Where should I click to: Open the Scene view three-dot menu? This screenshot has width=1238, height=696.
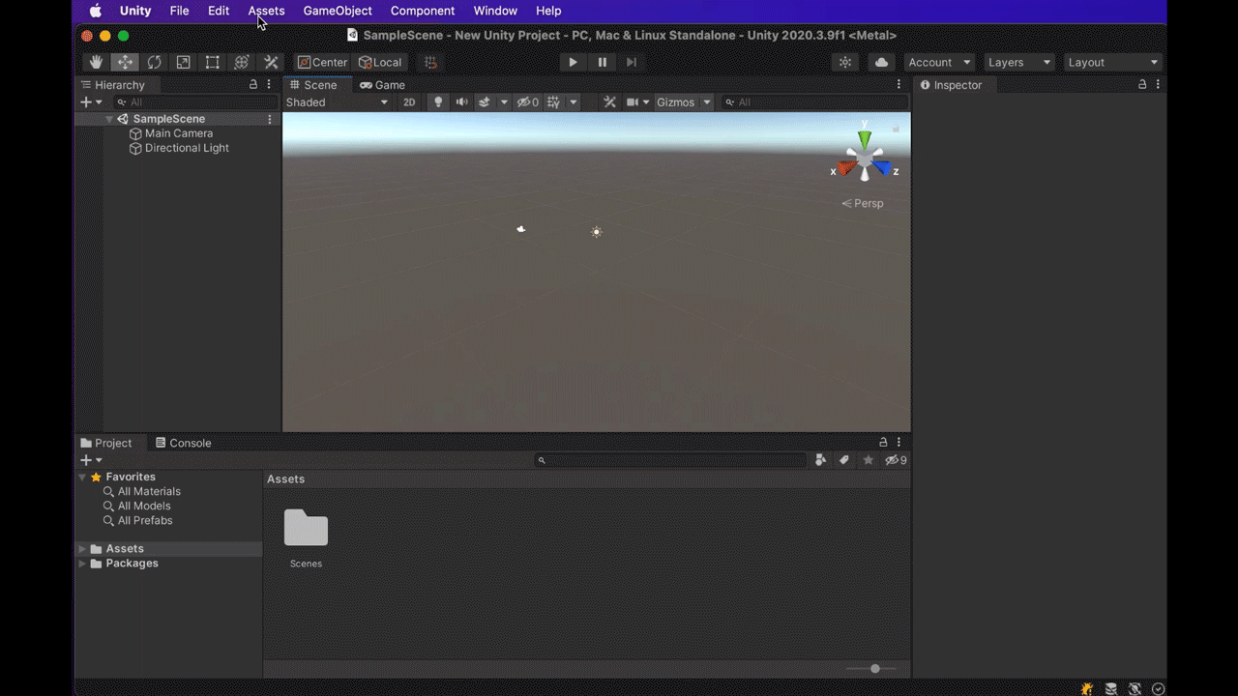coord(899,85)
